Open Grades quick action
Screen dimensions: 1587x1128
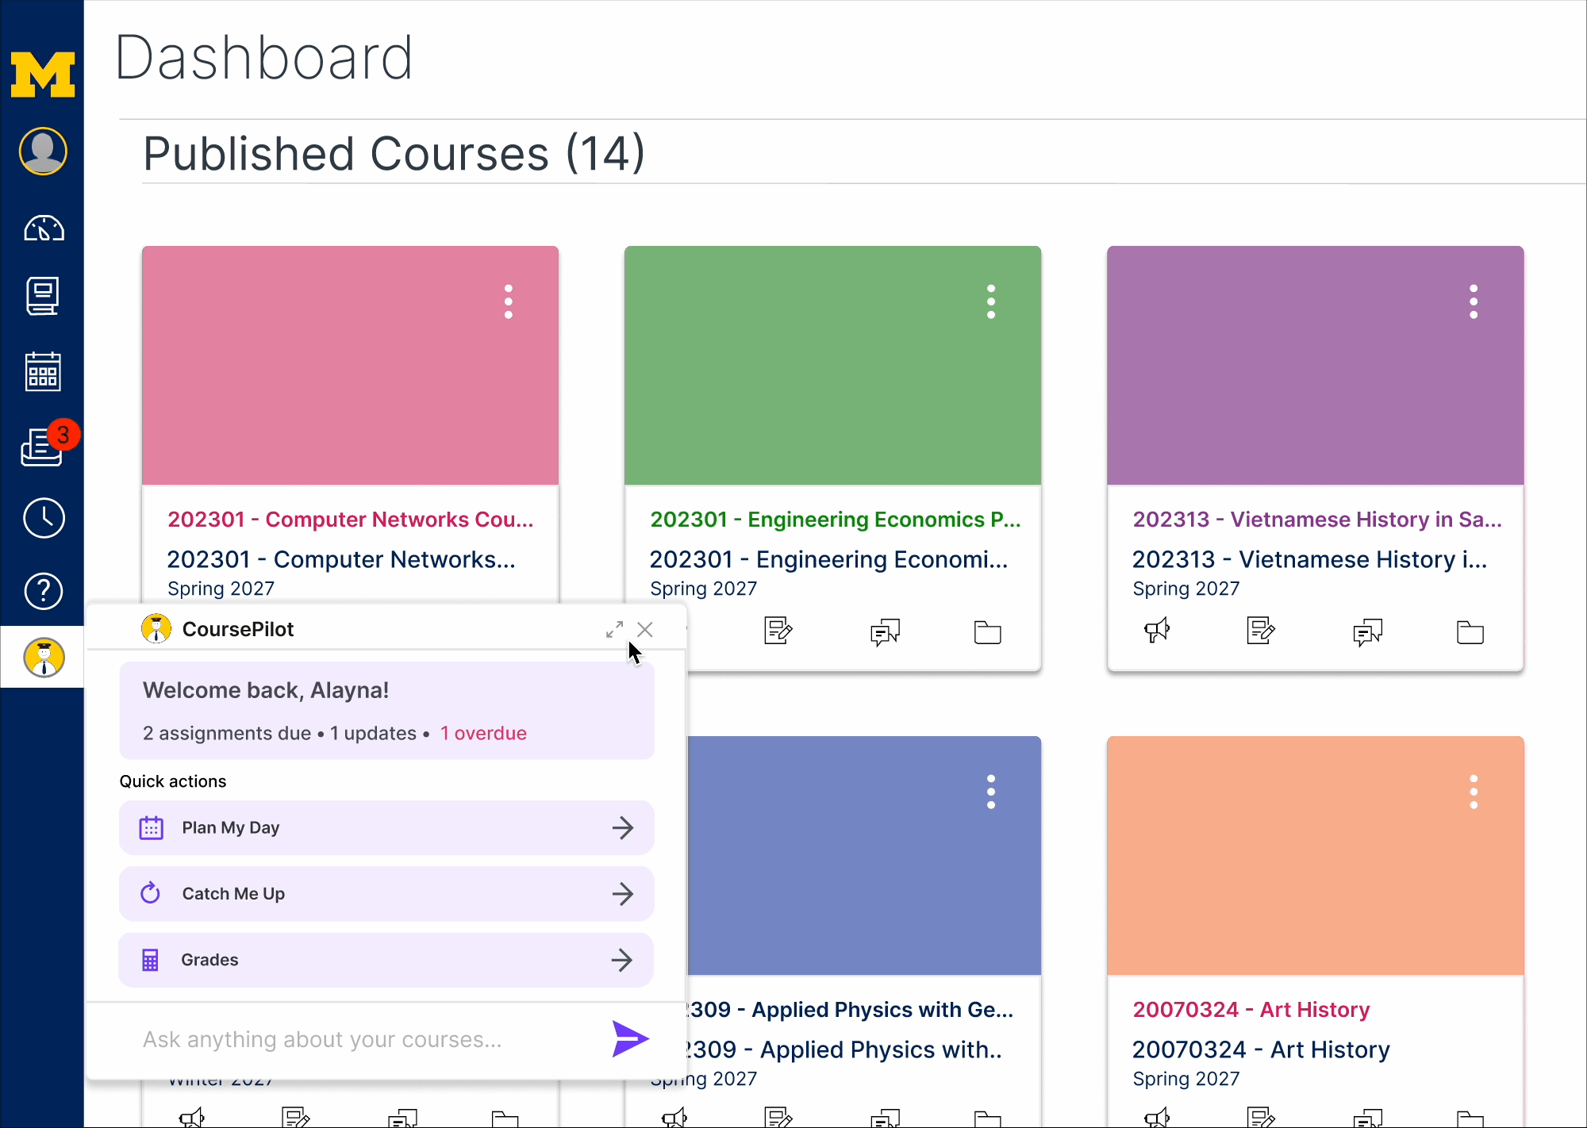click(x=386, y=960)
